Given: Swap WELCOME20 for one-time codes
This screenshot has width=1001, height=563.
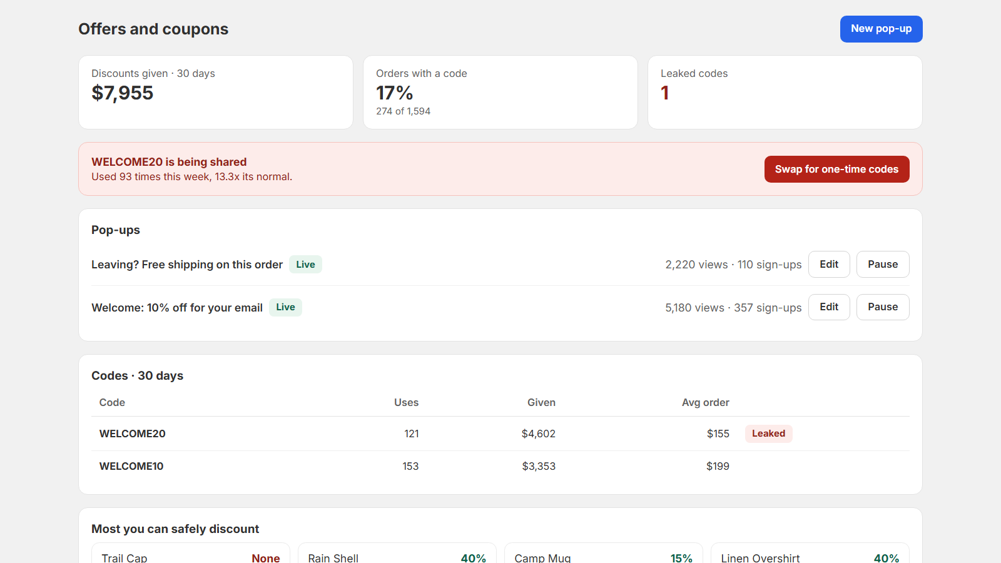Looking at the screenshot, I should tap(836, 169).
